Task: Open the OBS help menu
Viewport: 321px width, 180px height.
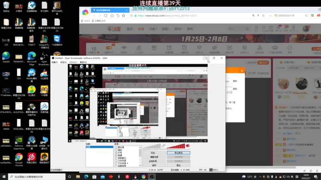Action: pos(83,62)
